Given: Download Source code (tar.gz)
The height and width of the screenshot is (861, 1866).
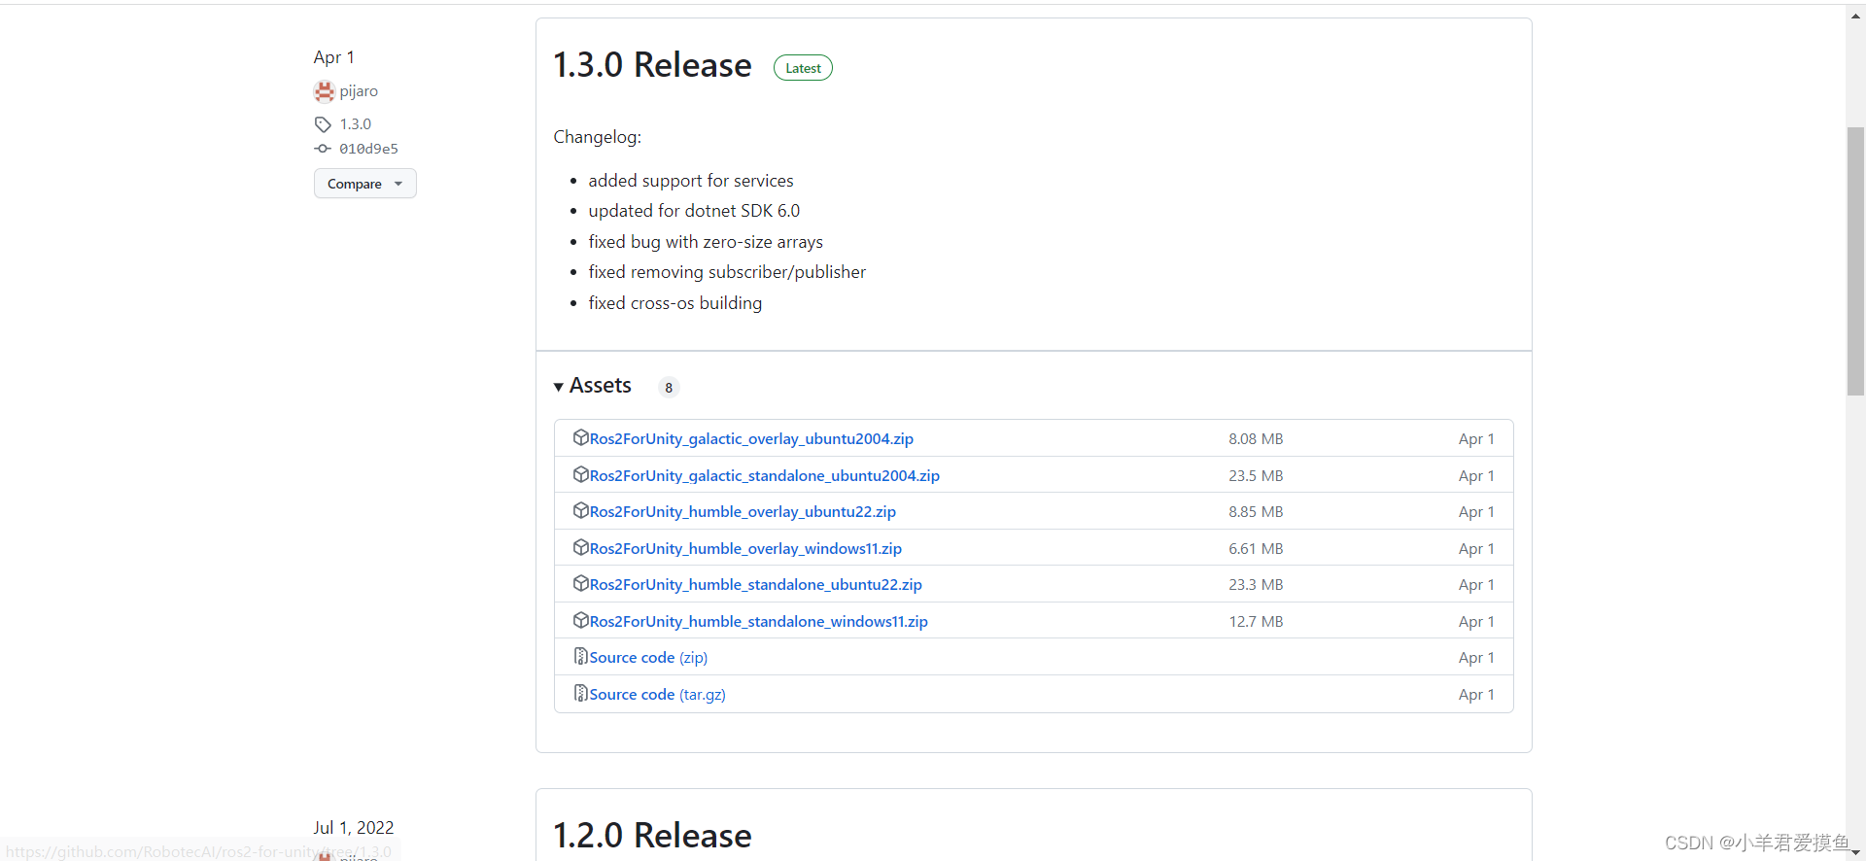Looking at the screenshot, I should click(657, 695).
